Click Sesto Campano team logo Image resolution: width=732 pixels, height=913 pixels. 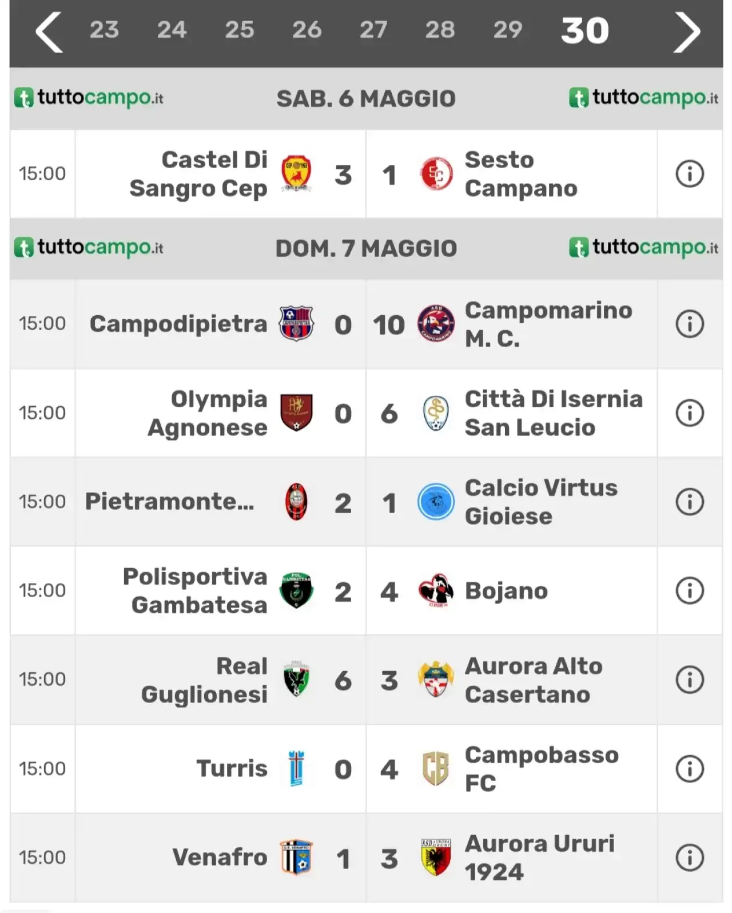coord(436,174)
